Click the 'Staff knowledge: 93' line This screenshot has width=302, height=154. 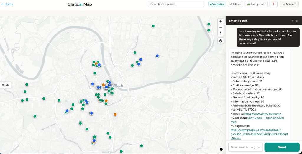(244, 85)
